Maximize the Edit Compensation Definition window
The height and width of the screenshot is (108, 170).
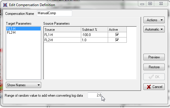pyautogui.click(x=150, y=4)
